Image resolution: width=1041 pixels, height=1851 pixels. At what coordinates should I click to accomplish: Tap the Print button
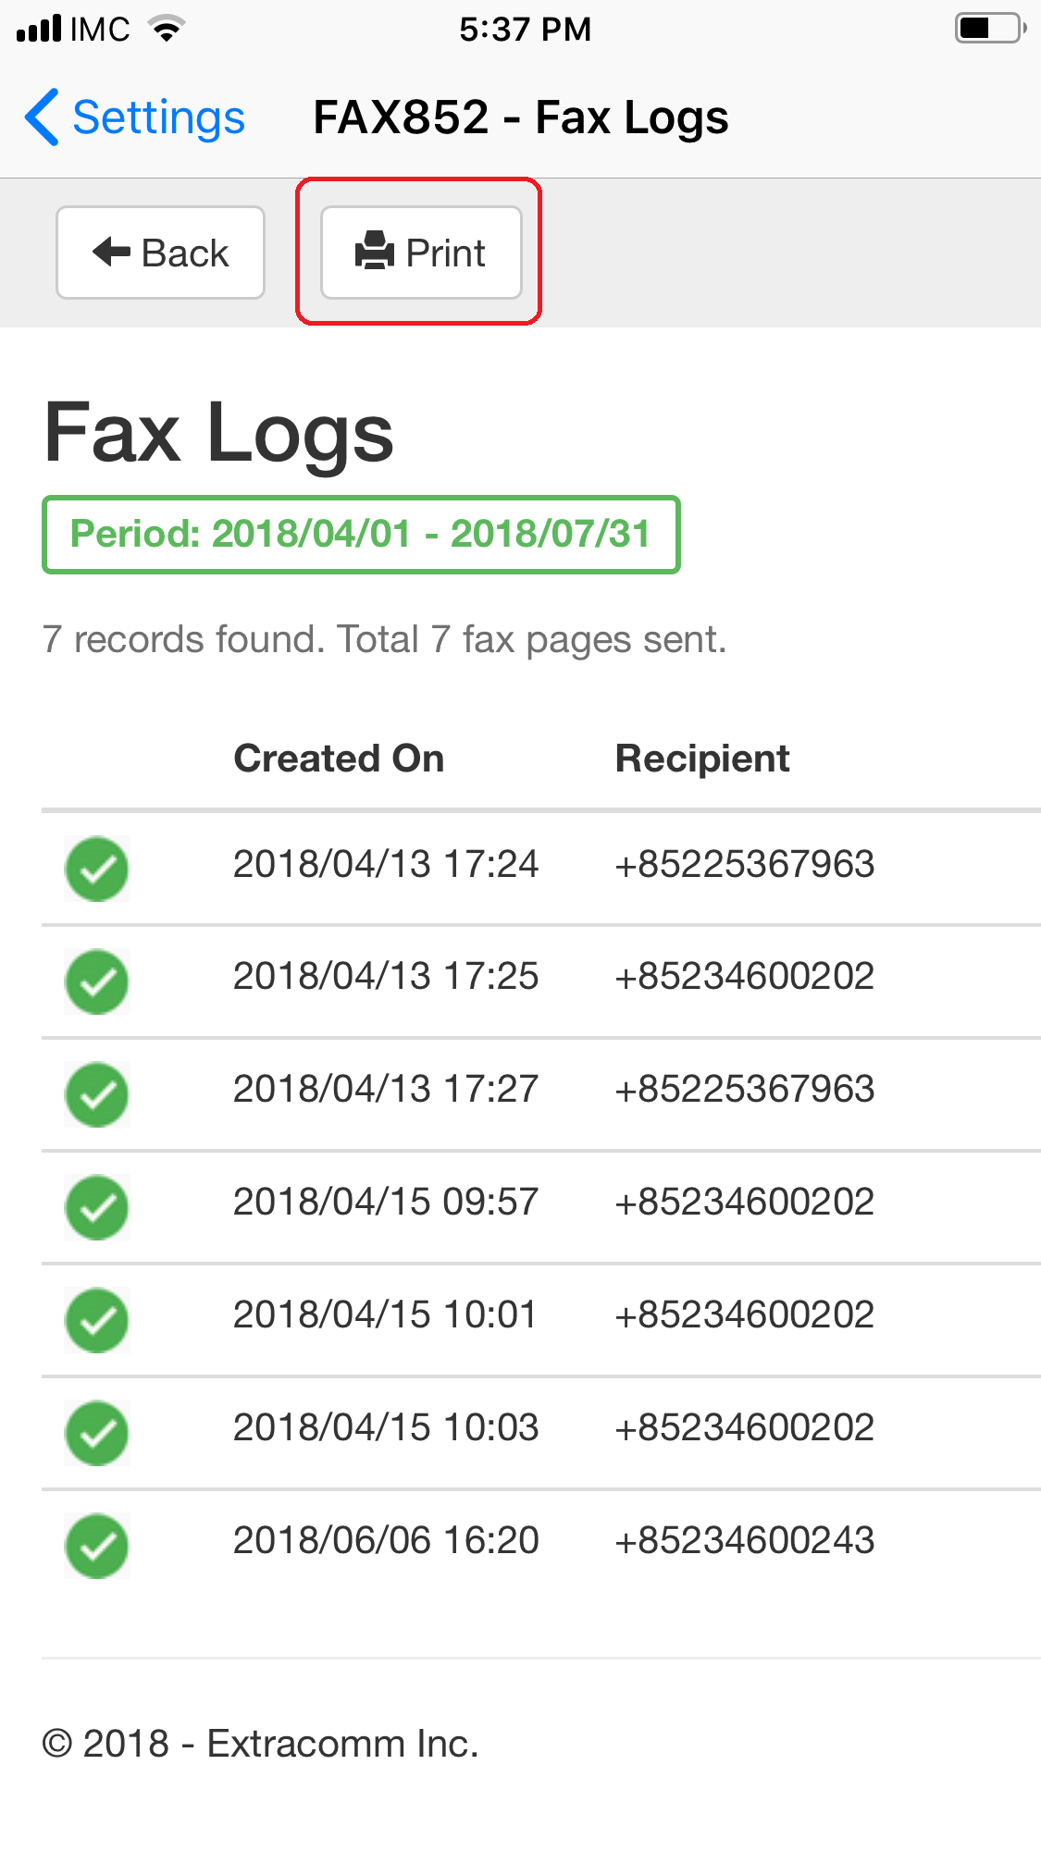coord(421,253)
